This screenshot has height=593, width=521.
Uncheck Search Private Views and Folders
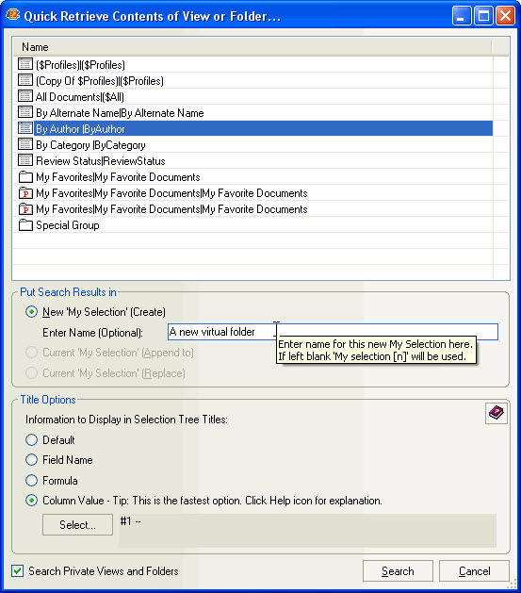point(17,570)
